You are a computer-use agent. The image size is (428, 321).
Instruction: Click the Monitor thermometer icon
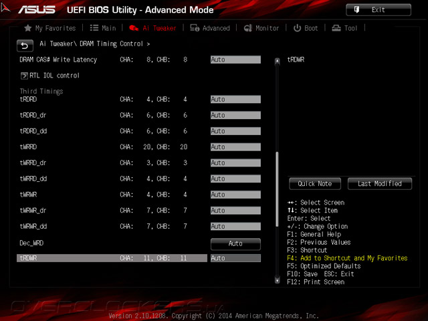(248, 28)
